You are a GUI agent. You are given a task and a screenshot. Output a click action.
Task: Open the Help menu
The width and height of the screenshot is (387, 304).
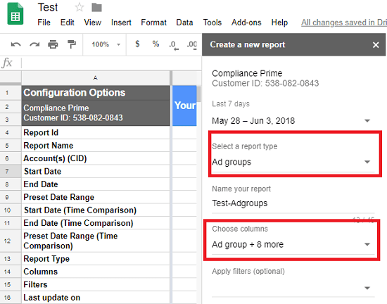279,23
